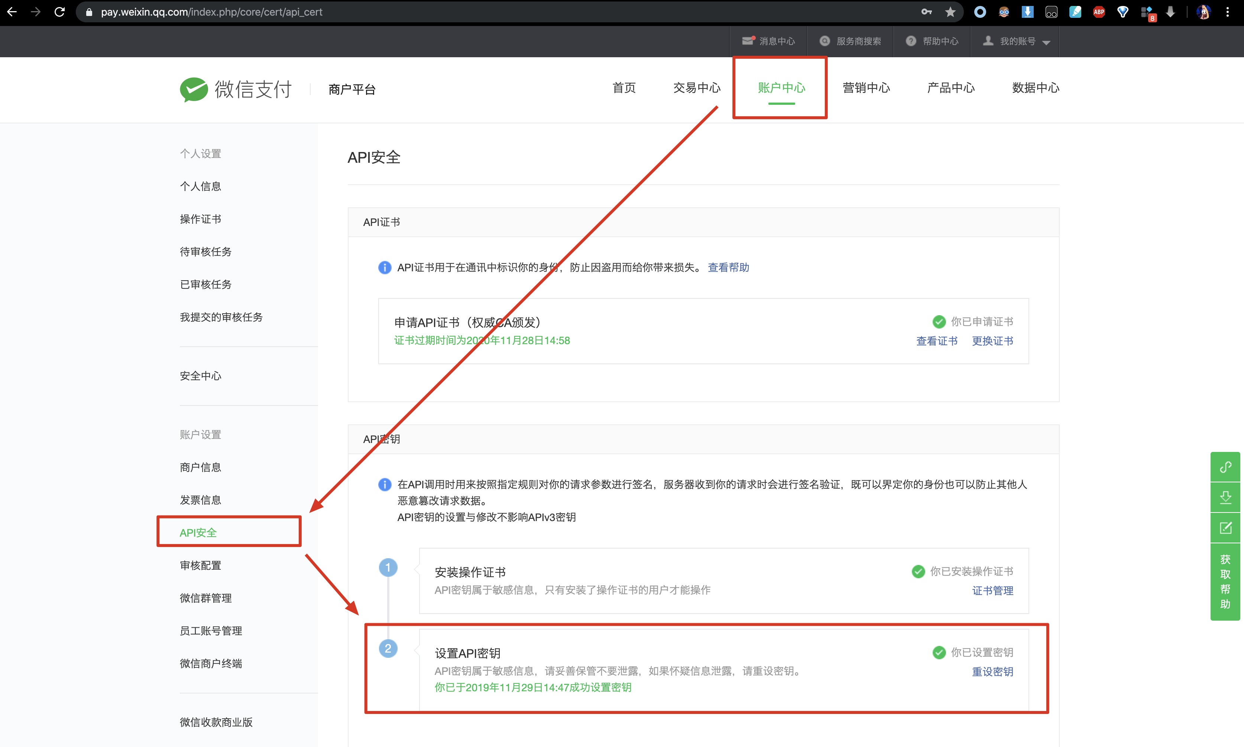
Task: Click the link icon in floating sidebar
Action: pos(1225,467)
